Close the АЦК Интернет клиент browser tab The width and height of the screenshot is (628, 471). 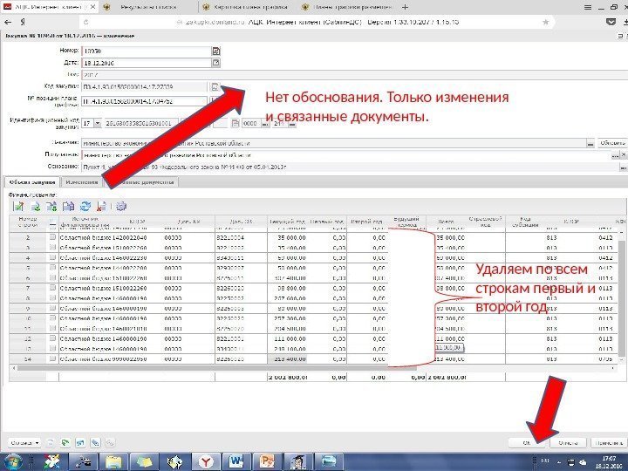pyautogui.click(x=93, y=7)
